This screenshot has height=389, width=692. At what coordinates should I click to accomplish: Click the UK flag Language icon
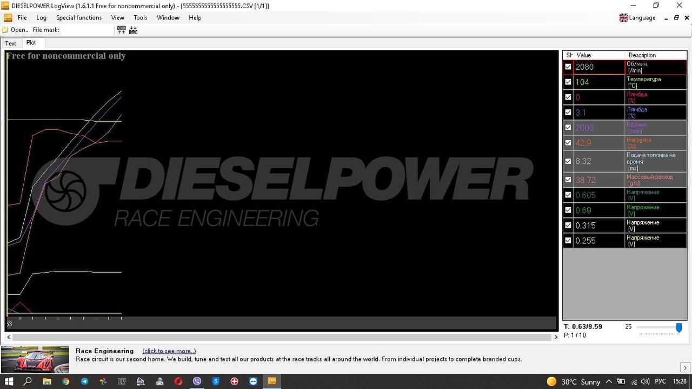pyautogui.click(x=623, y=18)
